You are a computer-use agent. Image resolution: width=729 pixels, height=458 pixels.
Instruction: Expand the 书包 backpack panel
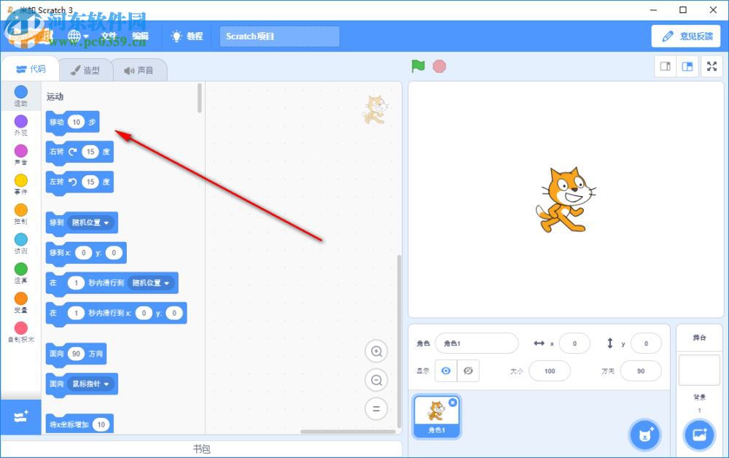(x=203, y=449)
